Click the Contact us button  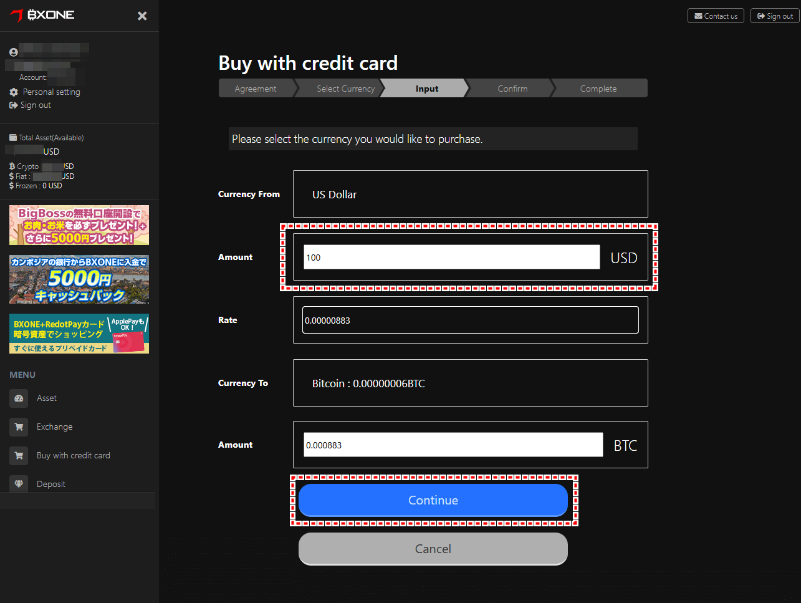tap(716, 16)
